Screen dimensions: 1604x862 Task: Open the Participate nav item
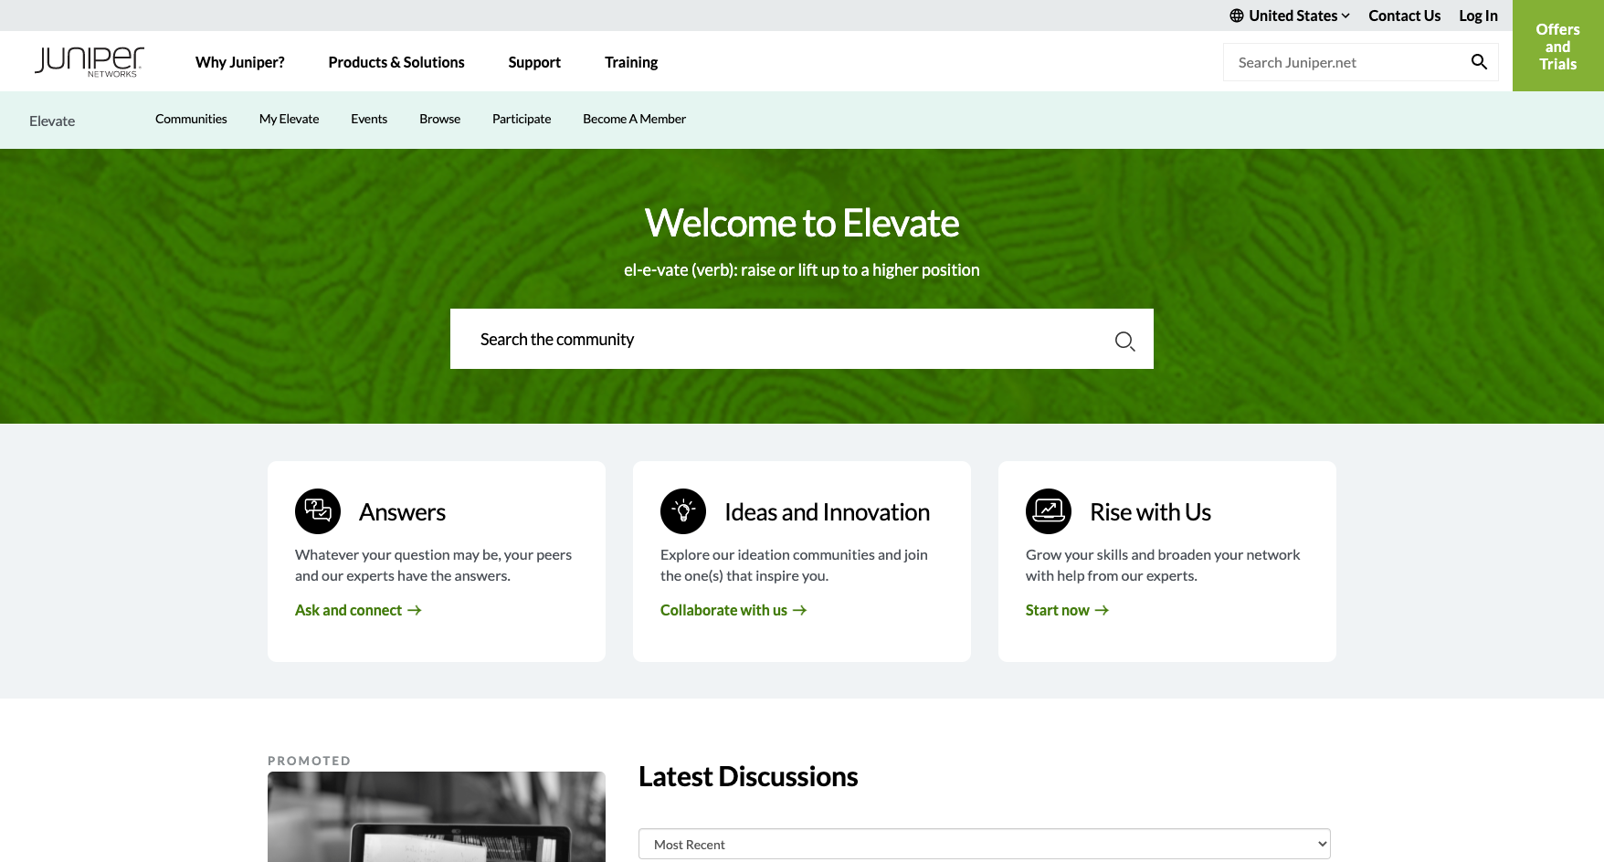522,119
